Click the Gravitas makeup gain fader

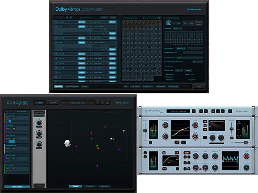pyautogui.click(x=231, y=129)
